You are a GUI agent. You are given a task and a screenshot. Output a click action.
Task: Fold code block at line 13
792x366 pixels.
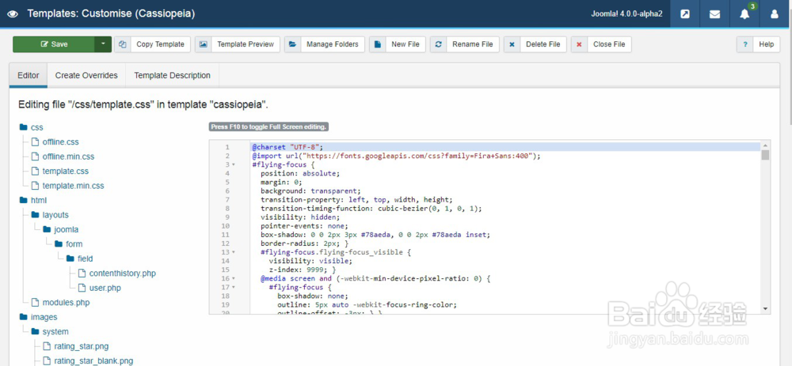(x=234, y=252)
